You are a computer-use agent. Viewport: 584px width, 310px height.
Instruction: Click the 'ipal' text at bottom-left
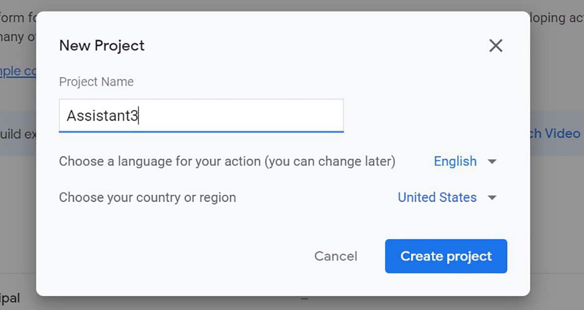click(10, 298)
